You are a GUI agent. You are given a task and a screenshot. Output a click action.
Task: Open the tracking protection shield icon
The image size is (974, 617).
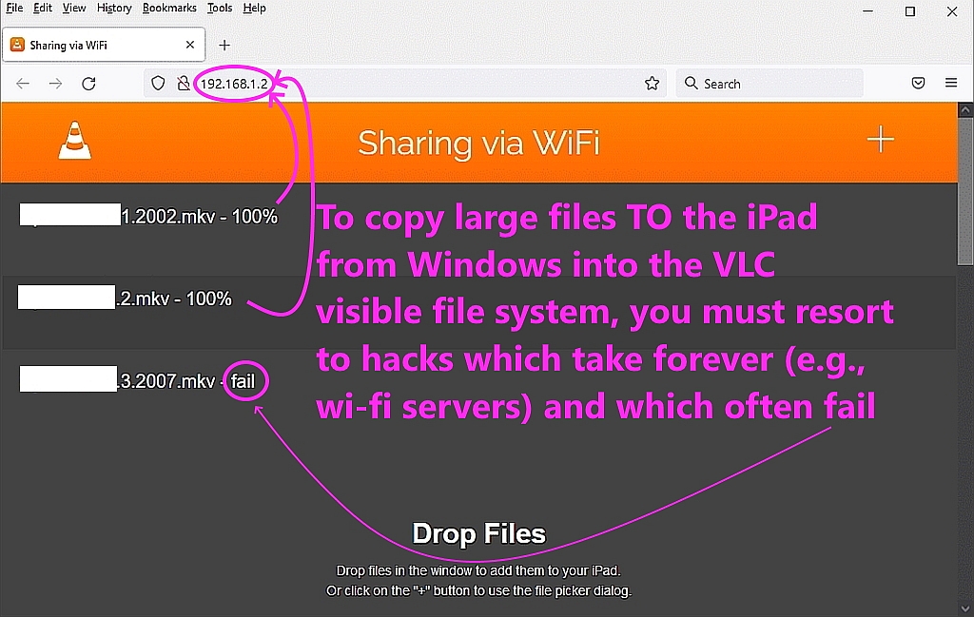tap(159, 83)
